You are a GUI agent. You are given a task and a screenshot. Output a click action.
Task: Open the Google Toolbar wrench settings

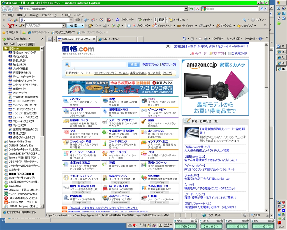(244, 20)
